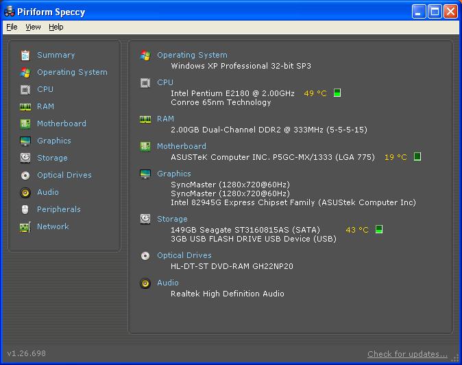
Task: Click the Graphics heading in summary panel
Action: 174,174
